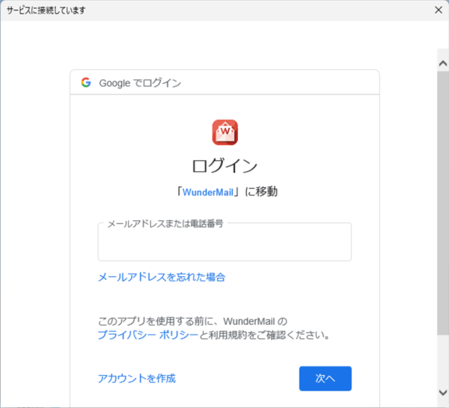
Task: Click the サービスに接続しています window title
Action: (45, 10)
